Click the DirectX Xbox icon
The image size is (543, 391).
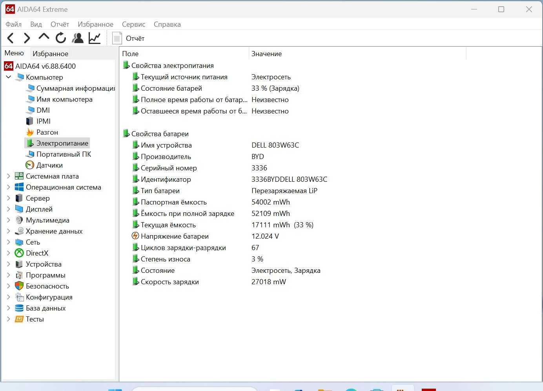19,253
